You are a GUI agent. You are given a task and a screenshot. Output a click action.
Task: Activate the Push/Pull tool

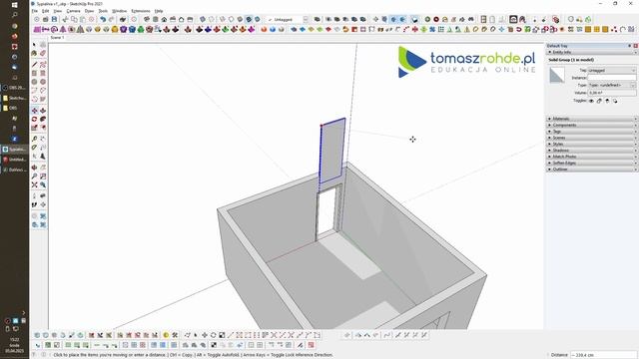click(x=43, y=111)
